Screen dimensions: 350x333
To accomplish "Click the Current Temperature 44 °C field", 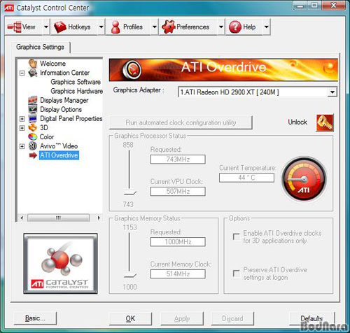I will pyautogui.click(x=246, y=178).
